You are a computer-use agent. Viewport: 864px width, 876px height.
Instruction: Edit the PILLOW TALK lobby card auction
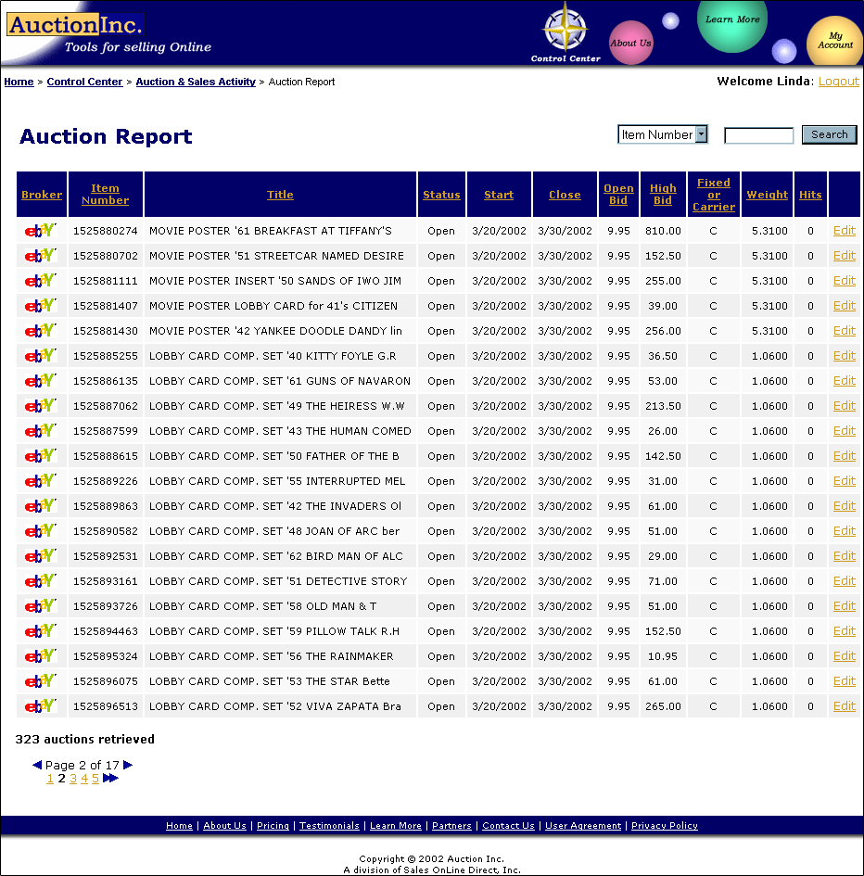click(x=844, y=630)
